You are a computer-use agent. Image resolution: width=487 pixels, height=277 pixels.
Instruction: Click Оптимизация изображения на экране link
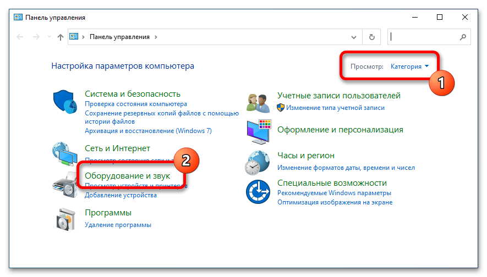point(335,202)
